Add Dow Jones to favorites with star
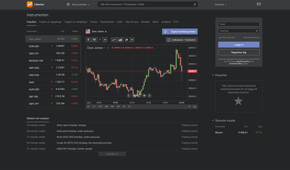Image resolution: width=290 pixels, height=170 pixels. click(x=106, y=32)
